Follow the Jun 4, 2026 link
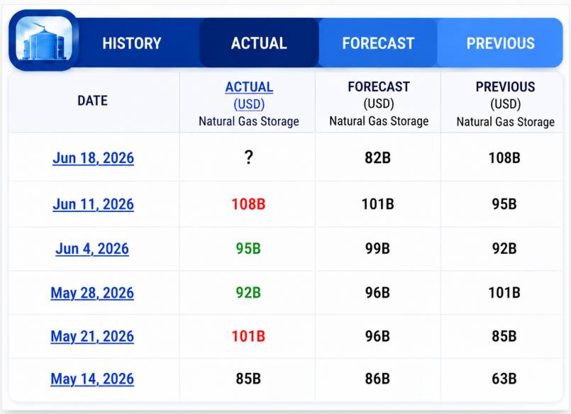The width and height of the screenshot is (571, 414). tap(92, 249)
